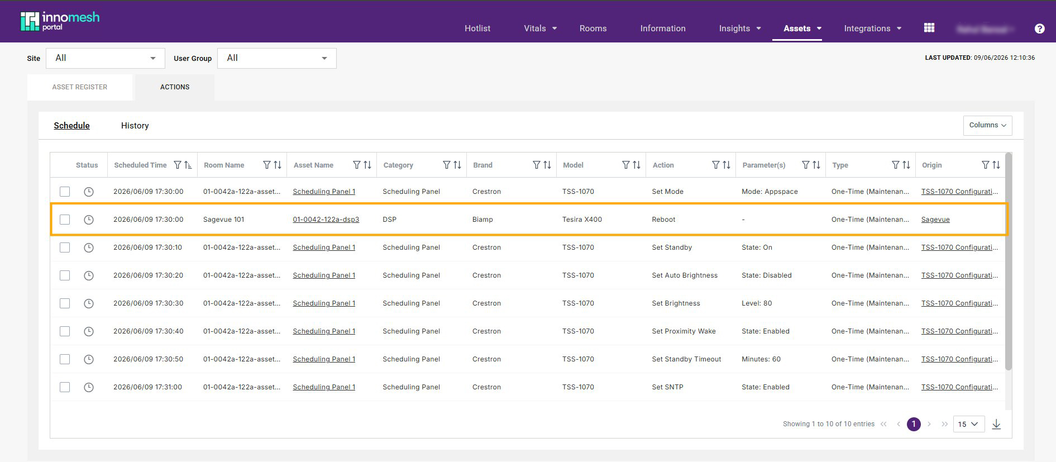This screenshot has width=1056, height=462.
Task: Select checkbox for Set Brightness row
Action: (x=65, y=303)
